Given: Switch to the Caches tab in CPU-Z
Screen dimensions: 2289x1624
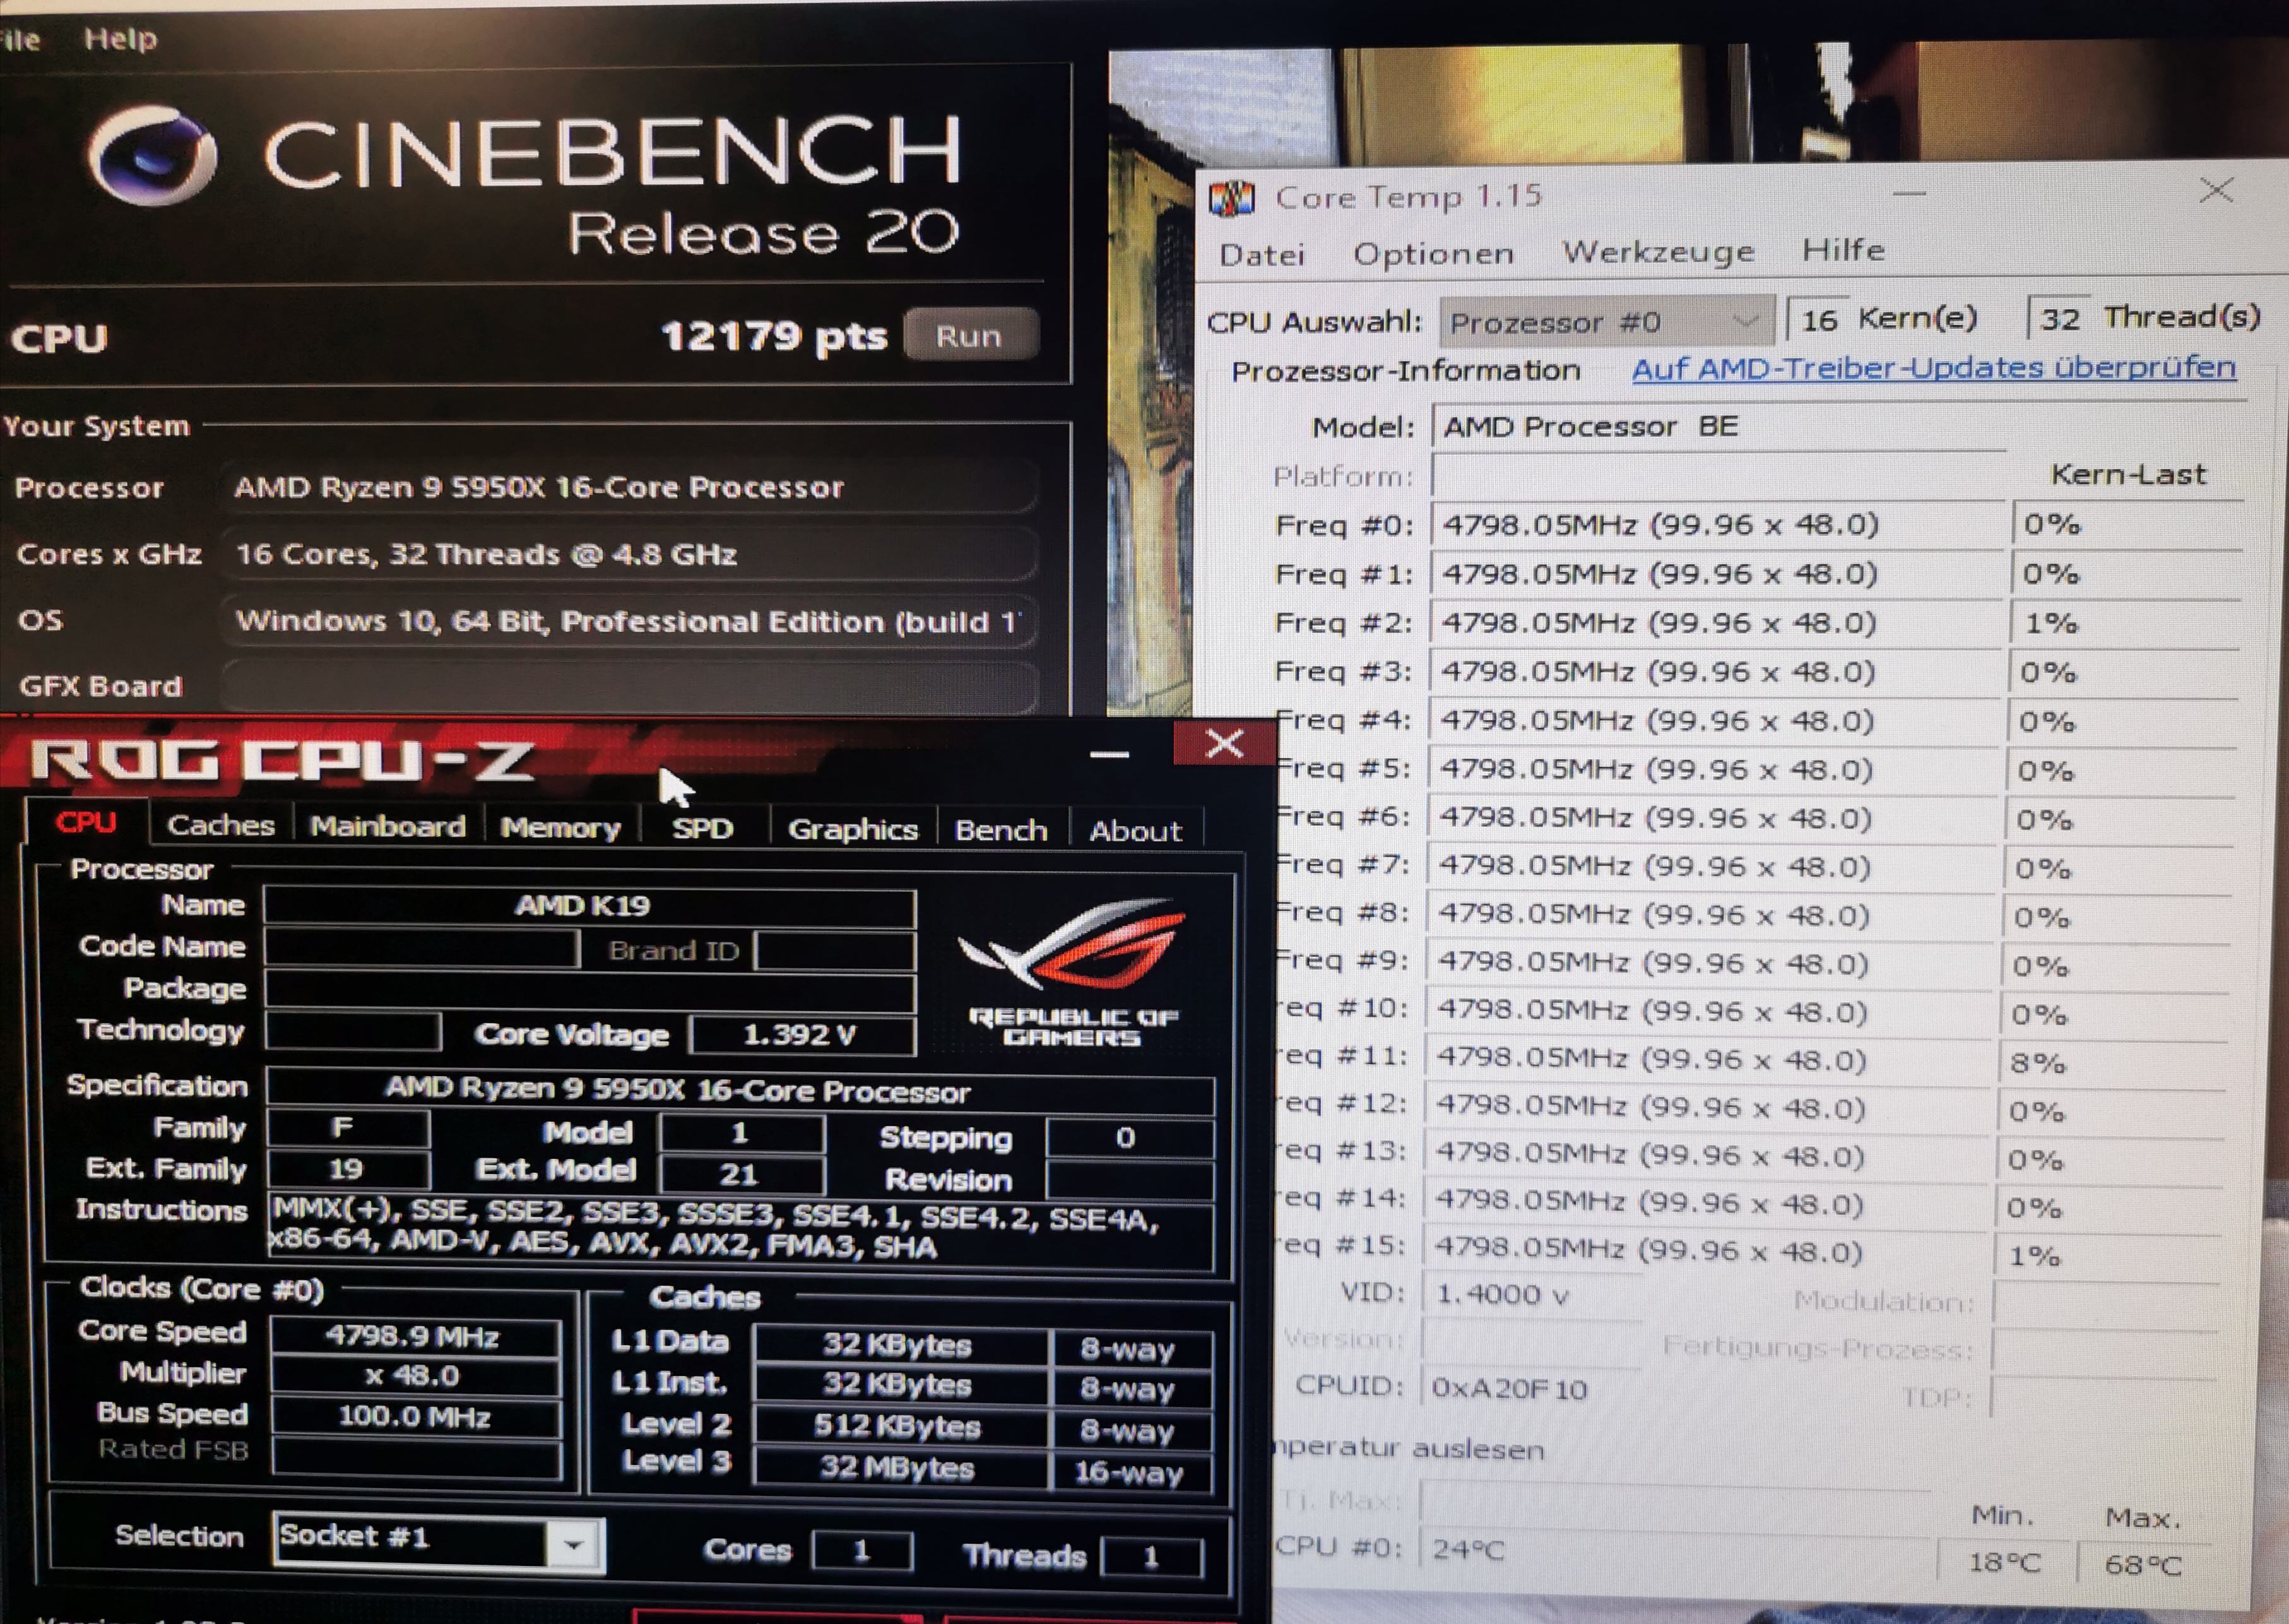Looking at the screenshot, I should pos(220,825).
